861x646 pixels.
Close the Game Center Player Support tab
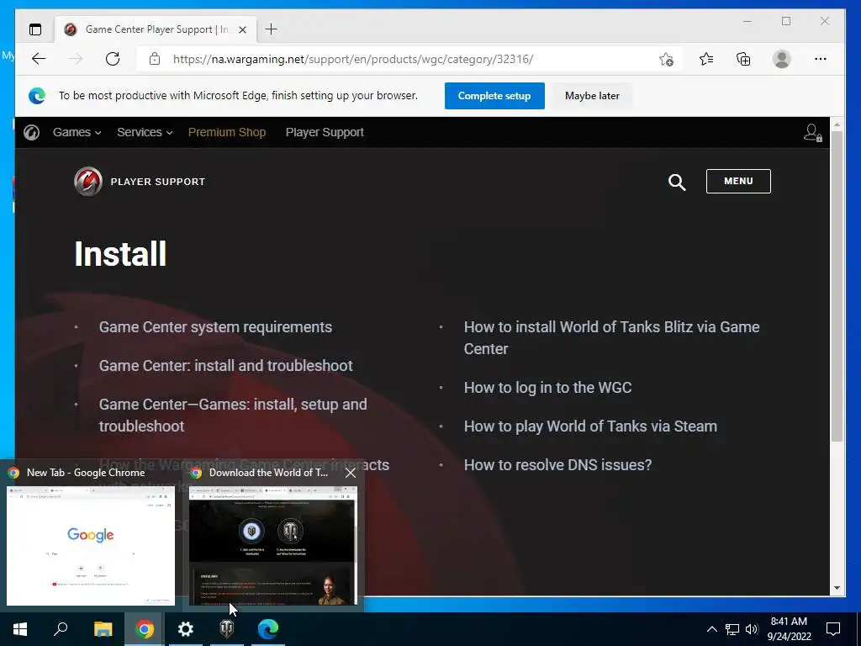(x=242, y=29)
